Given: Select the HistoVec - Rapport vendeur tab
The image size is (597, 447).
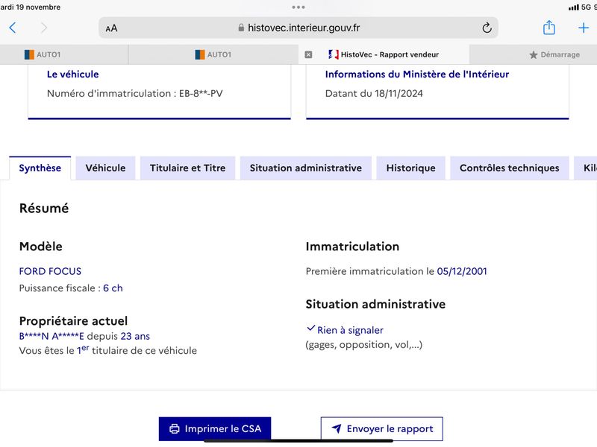Looking at the screenshot, I should (x=384, y=54).
